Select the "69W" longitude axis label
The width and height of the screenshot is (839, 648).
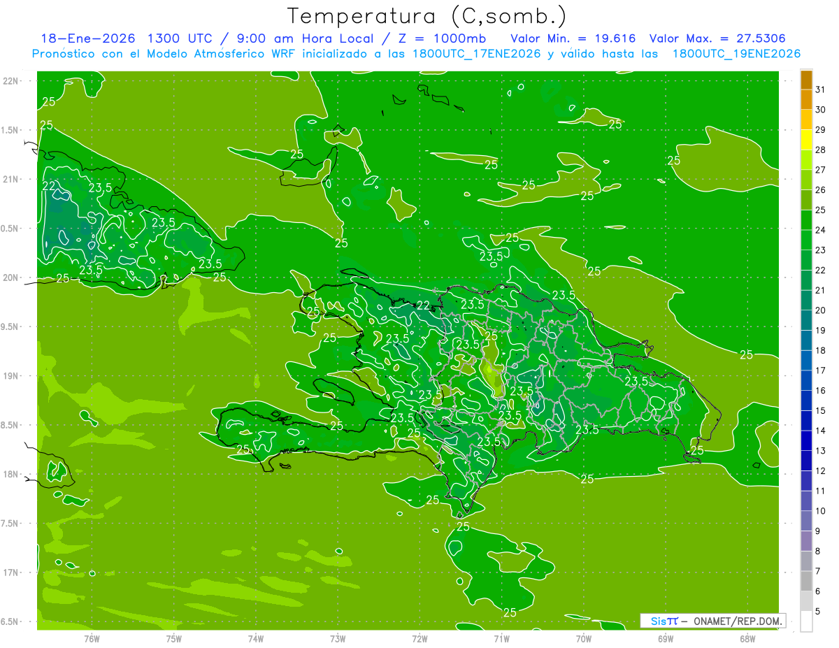pyautogui.click(x=666, y=638)
